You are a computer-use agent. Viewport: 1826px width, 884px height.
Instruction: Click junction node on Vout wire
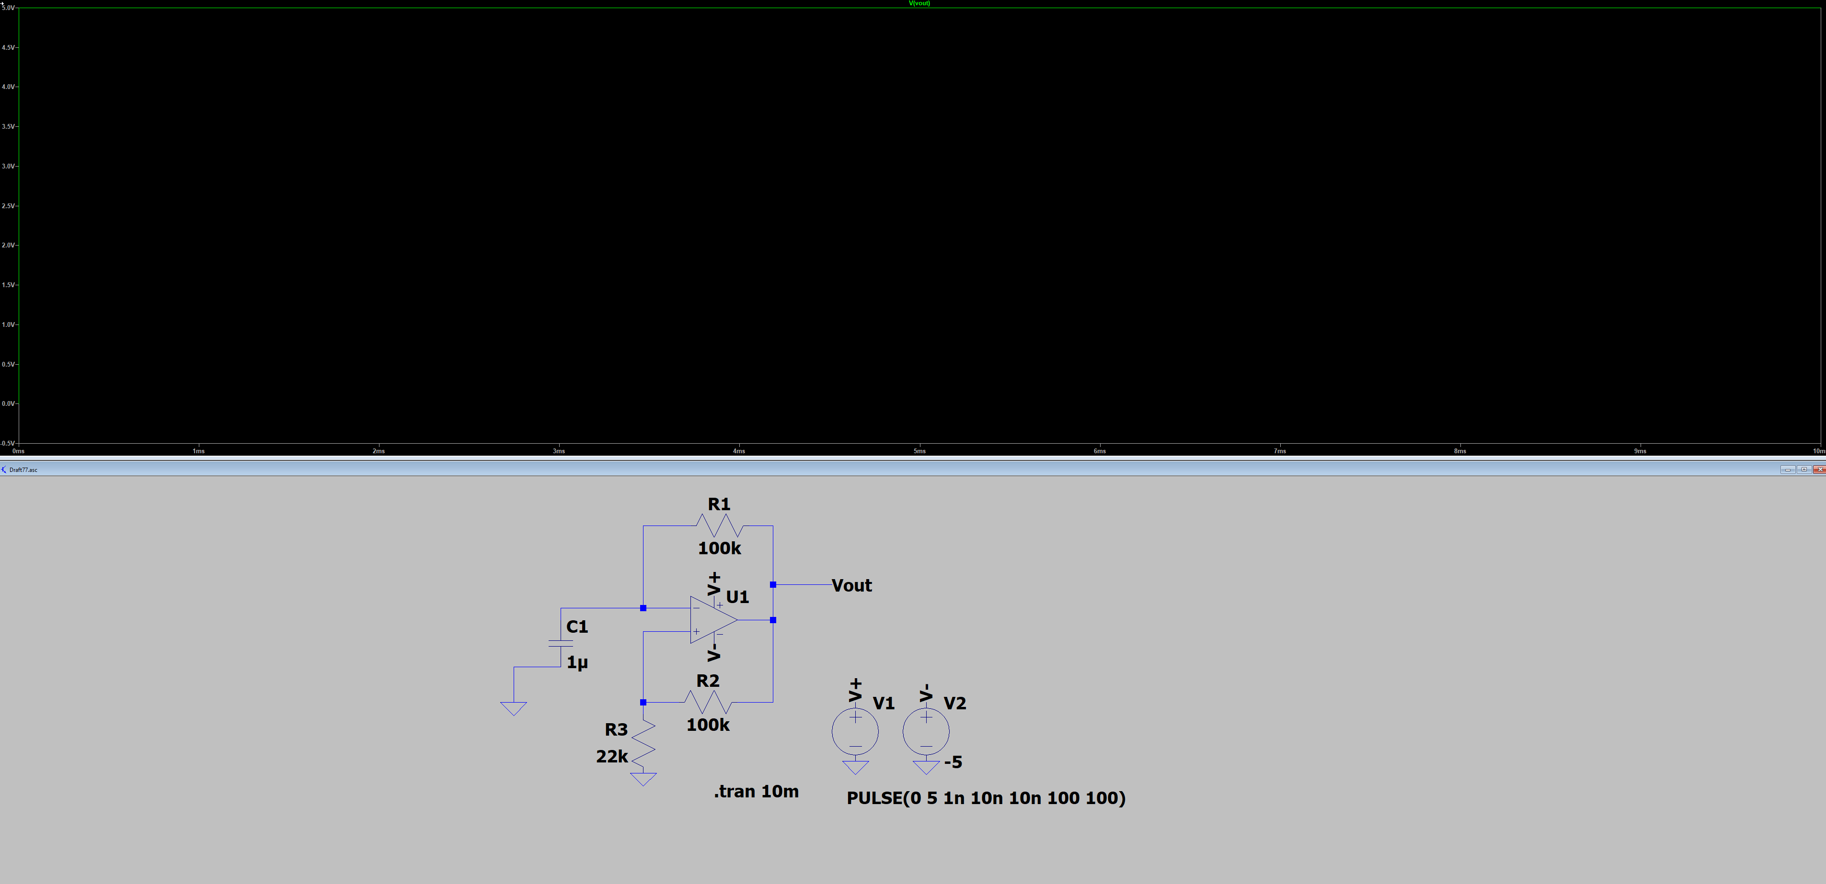pos(773,584)
